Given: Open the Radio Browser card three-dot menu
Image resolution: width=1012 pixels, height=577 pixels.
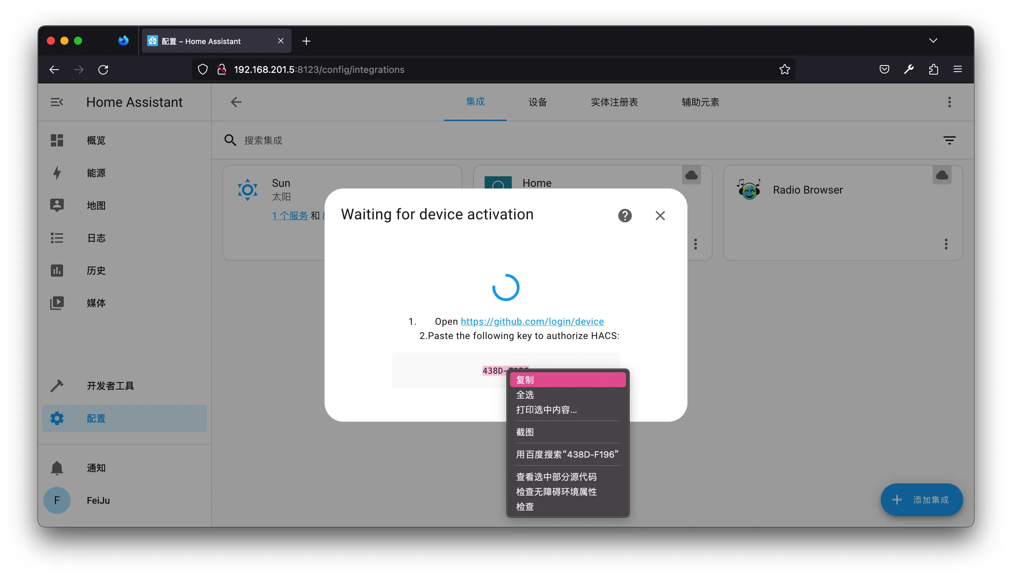Looking at the screenshot, I should click(946, 244).
